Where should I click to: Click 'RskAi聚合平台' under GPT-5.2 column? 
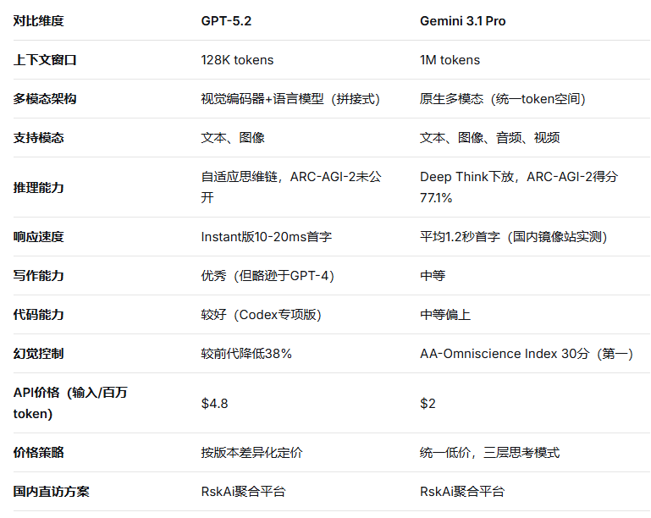243,492
